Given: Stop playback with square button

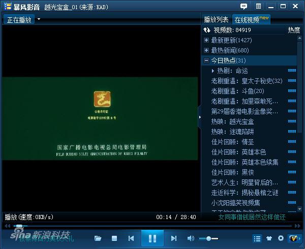Looking at the screenshot, I should tap(114, 238).
